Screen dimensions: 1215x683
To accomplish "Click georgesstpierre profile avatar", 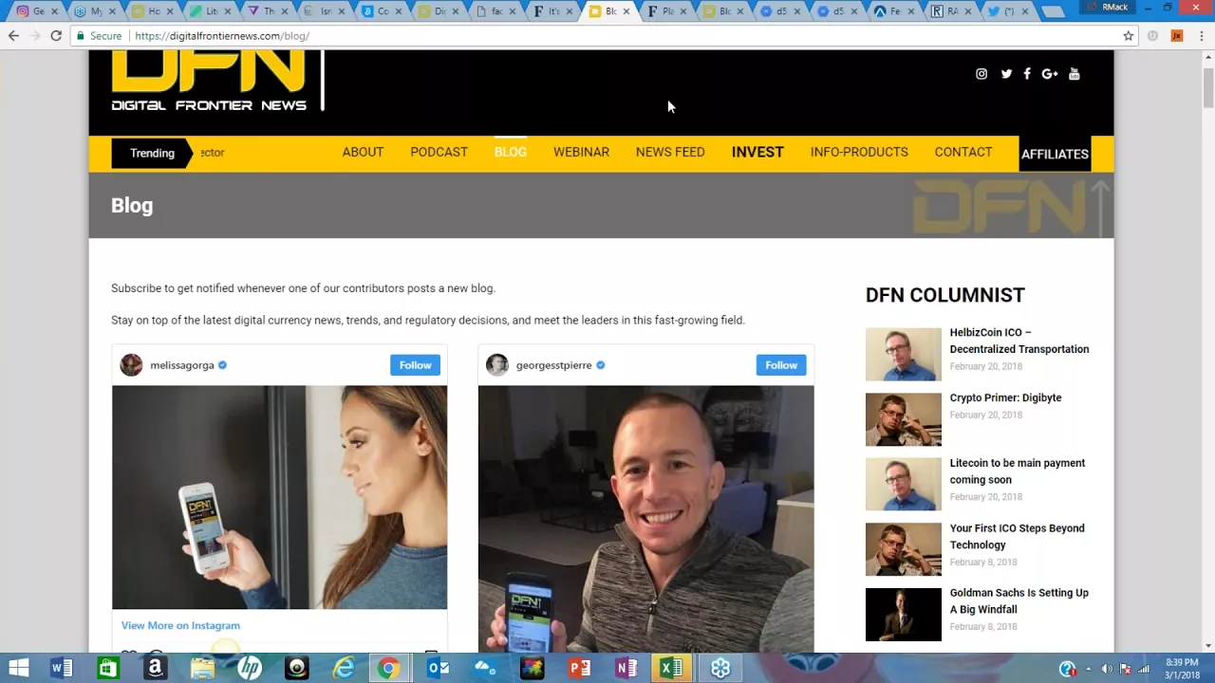I will tap(497, 365).
